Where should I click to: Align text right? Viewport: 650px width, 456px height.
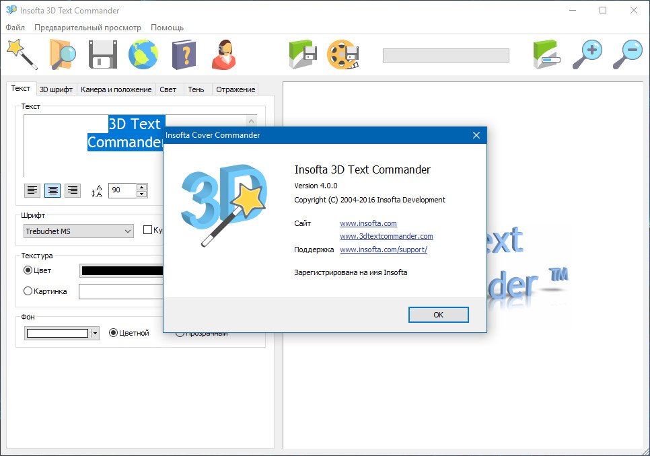tap(73, 190)
